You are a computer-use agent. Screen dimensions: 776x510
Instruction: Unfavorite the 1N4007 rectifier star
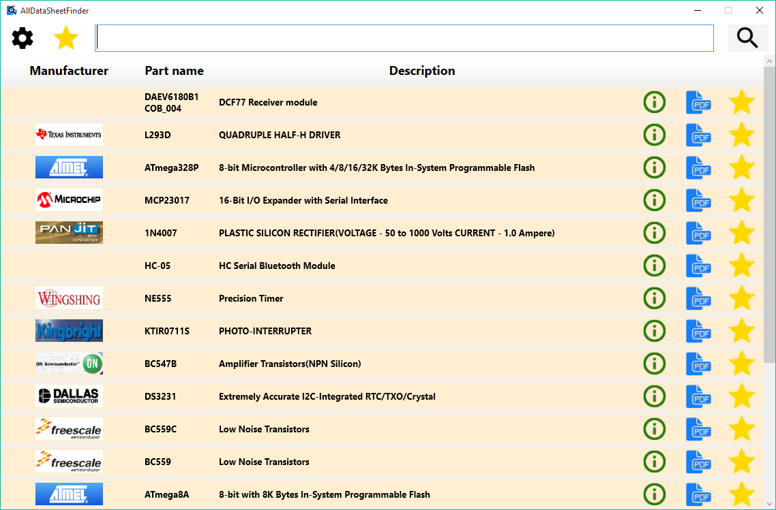741,233
